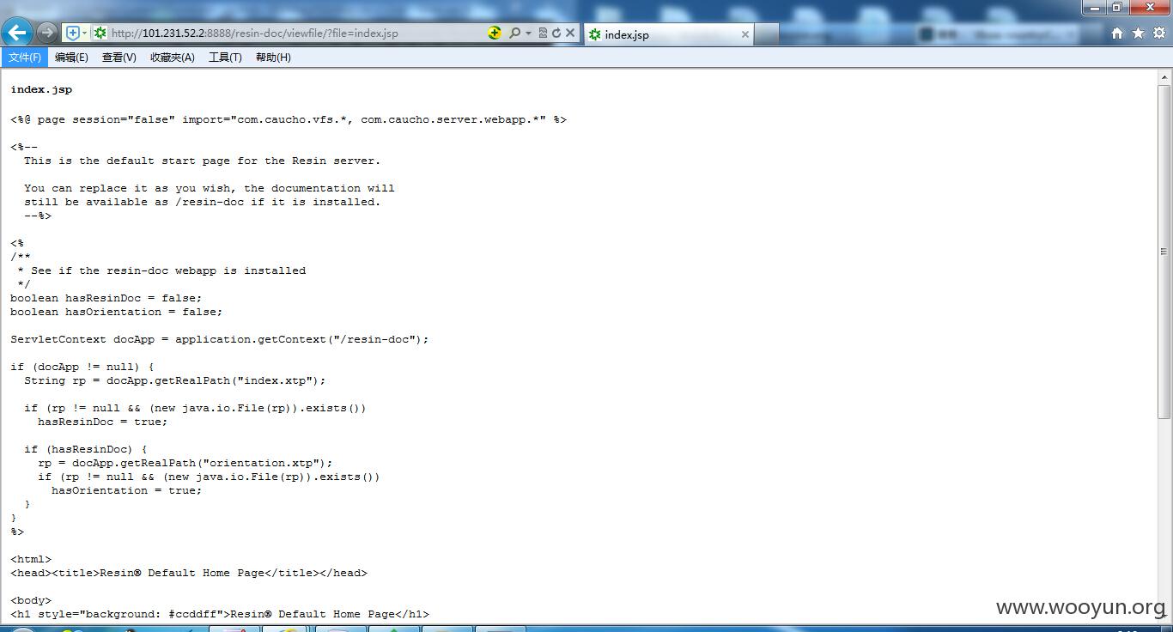
Task: Go forward to the next page
Action: [47, 33]
